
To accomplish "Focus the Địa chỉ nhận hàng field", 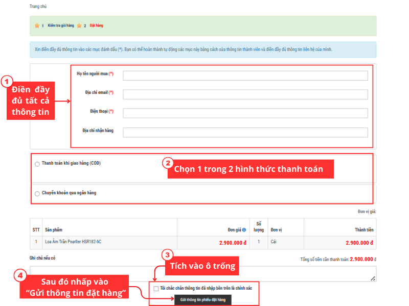I will point(245,133).
